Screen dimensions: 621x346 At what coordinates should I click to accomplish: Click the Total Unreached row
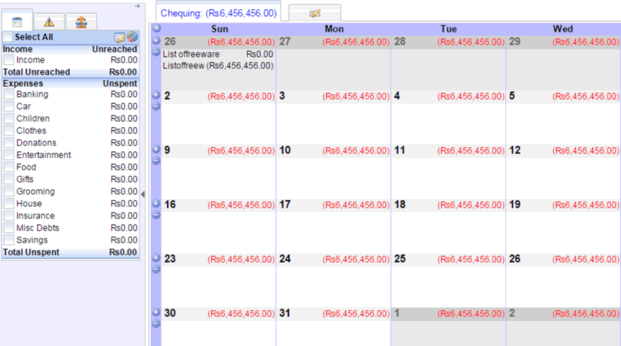tap(70, 72)
